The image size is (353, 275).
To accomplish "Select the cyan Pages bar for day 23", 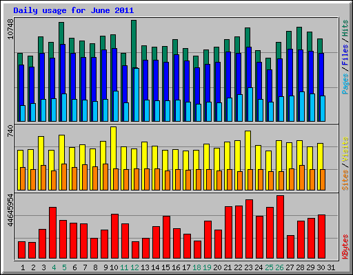I will [250, 104].
